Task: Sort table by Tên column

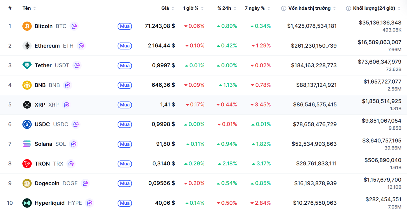Action: (29, 8)
